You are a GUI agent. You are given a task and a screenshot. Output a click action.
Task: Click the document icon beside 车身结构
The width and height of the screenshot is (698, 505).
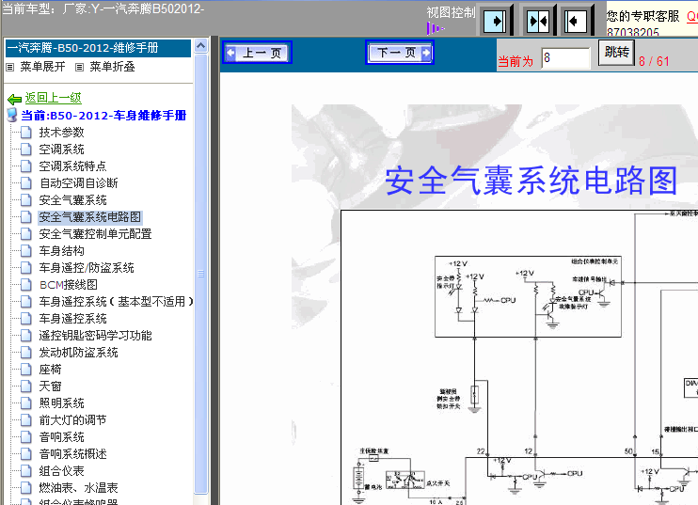(26, 250)
